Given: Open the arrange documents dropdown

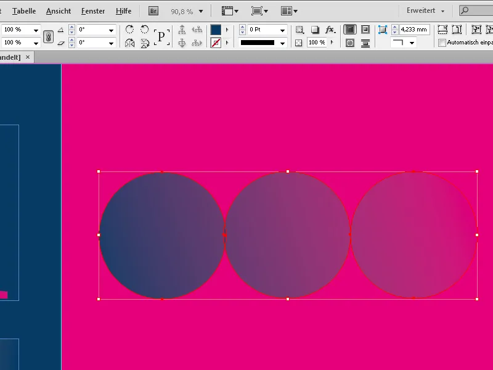Looking at the screenshot, I should [x=289, y=11].
